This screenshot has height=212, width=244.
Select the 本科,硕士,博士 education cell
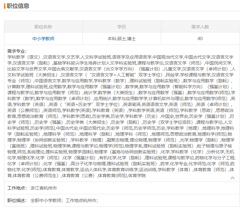(122, 39)
